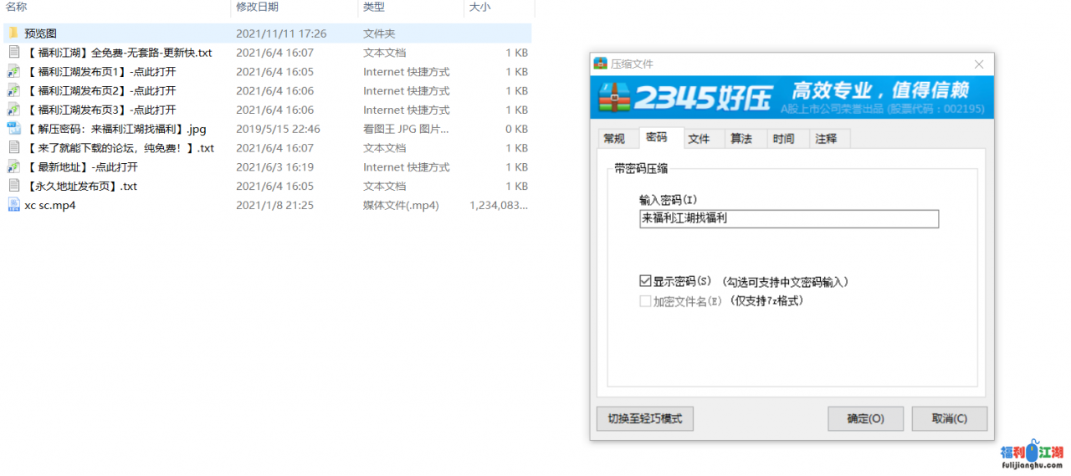Click the 最新地址 internet shortcut icon
This screenshot has width=1071, height=476.
pos(13,167)
